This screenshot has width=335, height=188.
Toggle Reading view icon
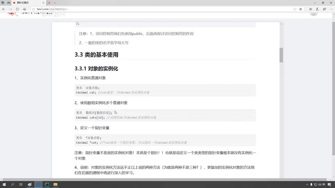pos(295,9)
